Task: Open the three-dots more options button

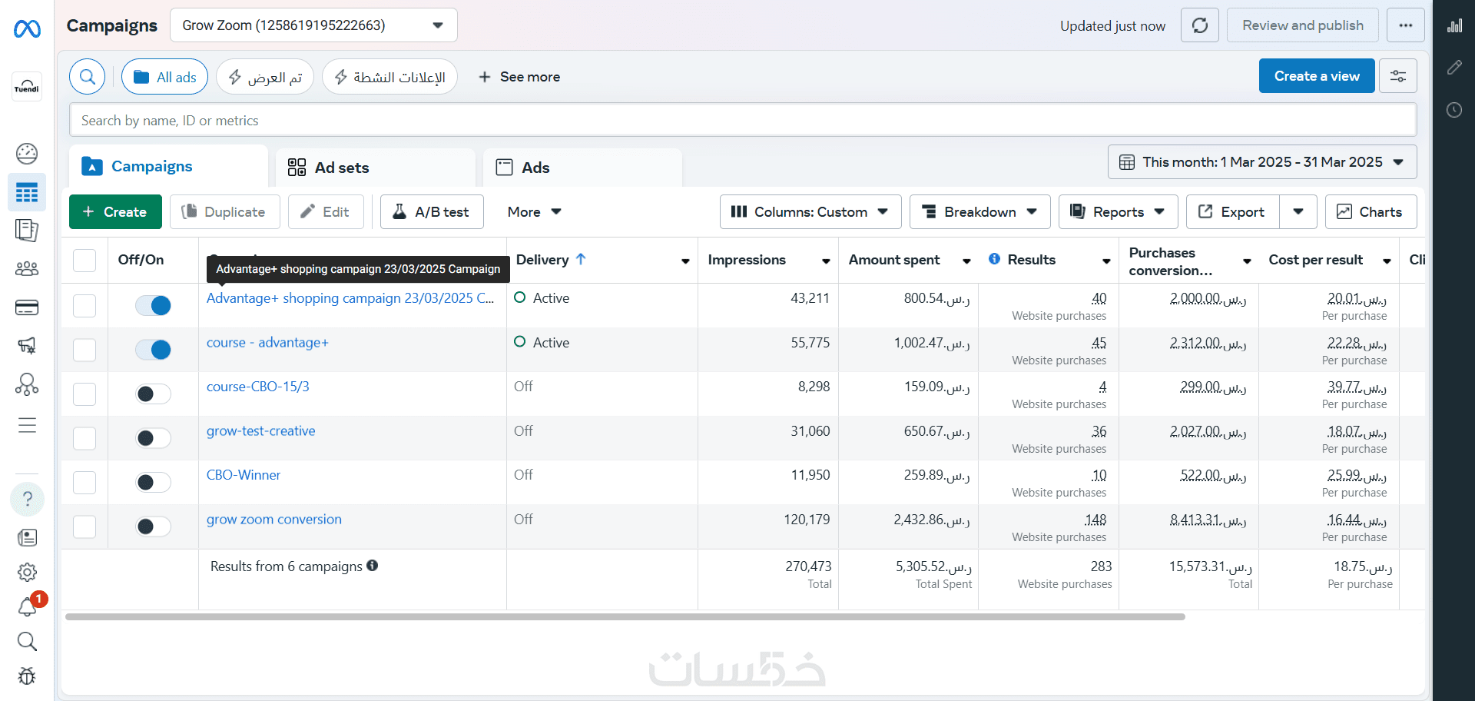Action: [1406, 25]
